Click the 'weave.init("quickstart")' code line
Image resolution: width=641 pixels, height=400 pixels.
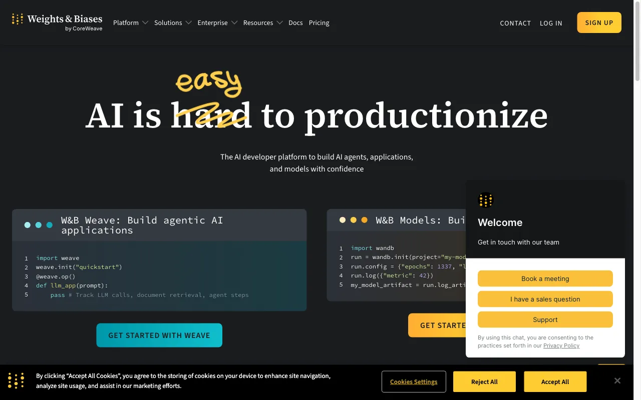[x=79, y=267]
